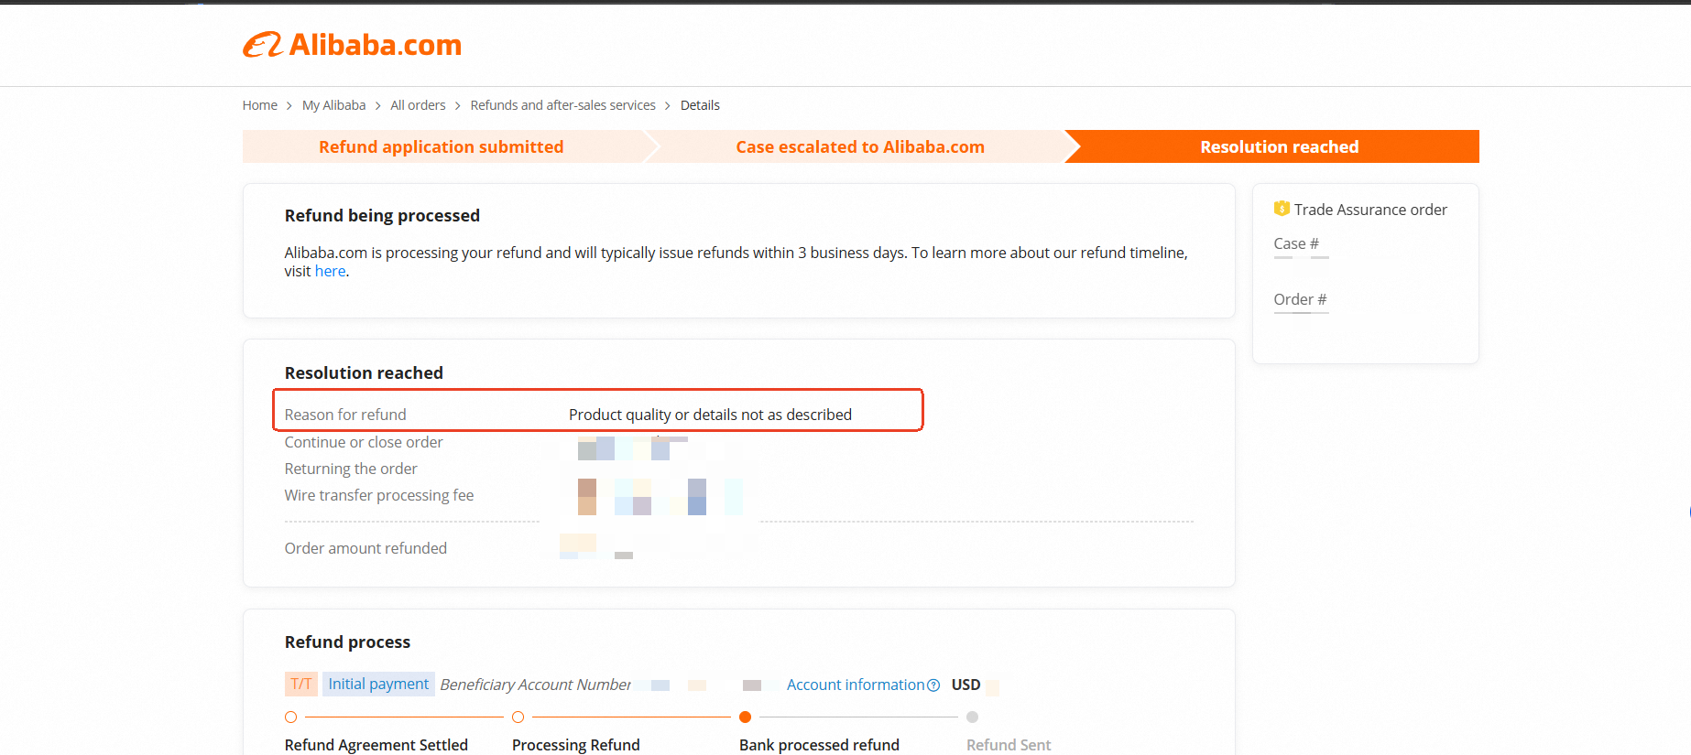Viewport: 1691px width, 755px height.
Task: Click the Processing Refund circle marker
Action: click(x=518, y=717)
